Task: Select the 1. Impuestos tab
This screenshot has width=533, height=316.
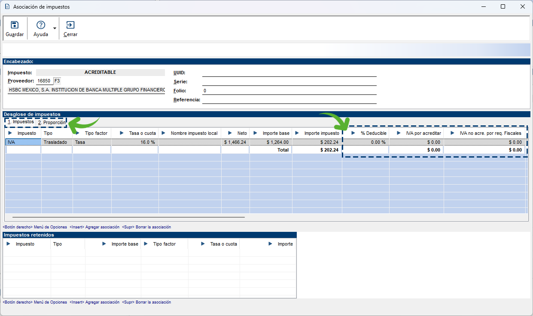Action: [21, 122]
